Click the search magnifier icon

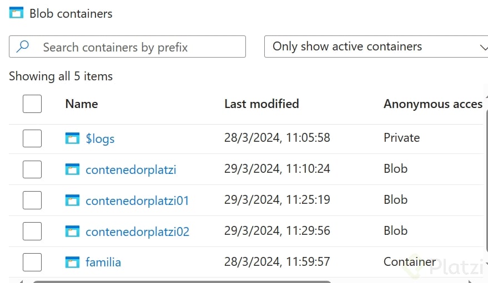pos(23,47)
